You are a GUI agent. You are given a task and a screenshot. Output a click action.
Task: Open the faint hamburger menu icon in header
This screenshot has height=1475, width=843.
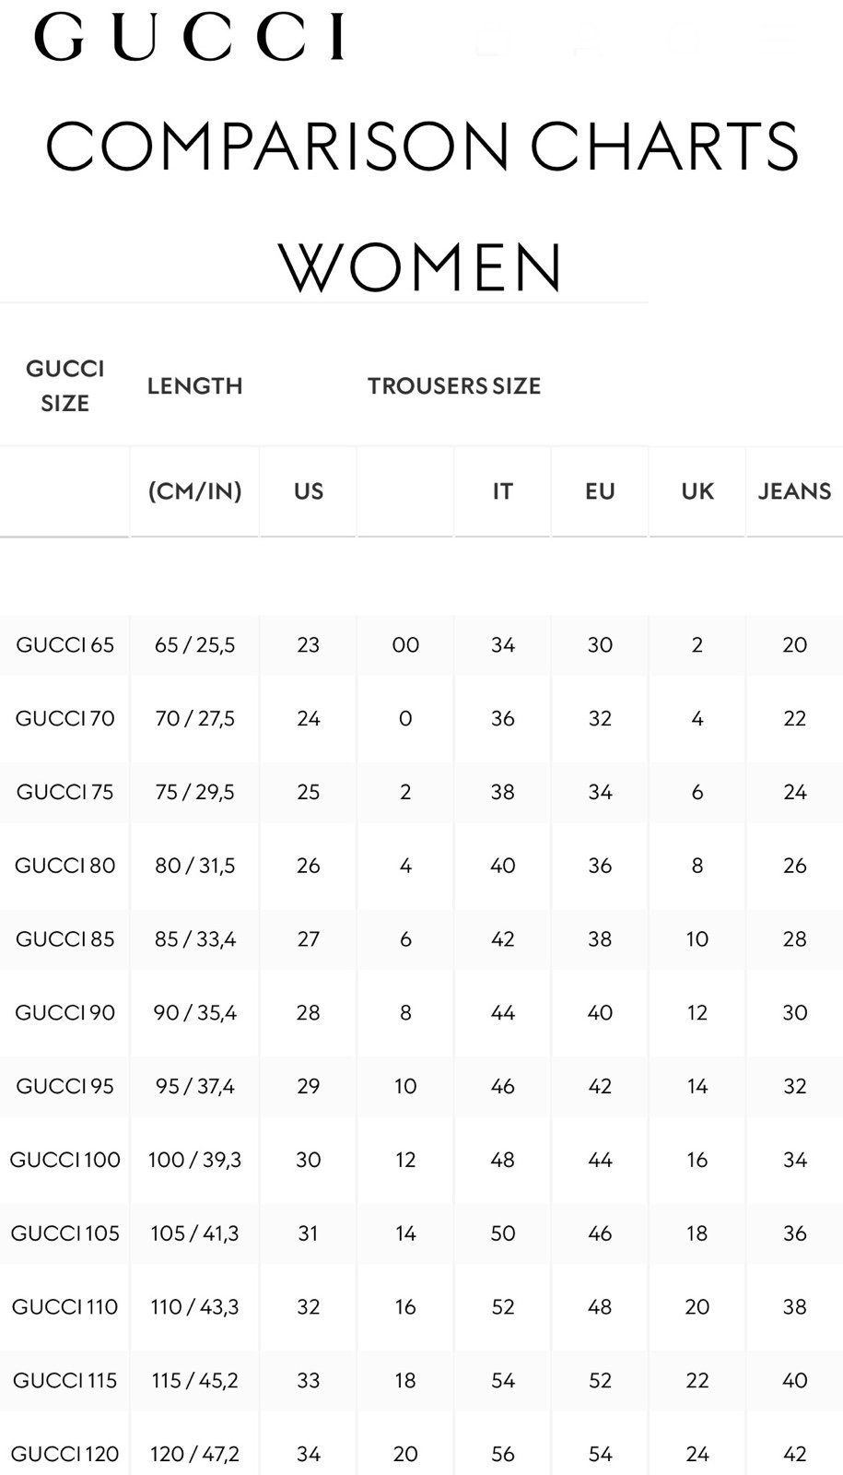pyautogui.click(x=777, y=39)
